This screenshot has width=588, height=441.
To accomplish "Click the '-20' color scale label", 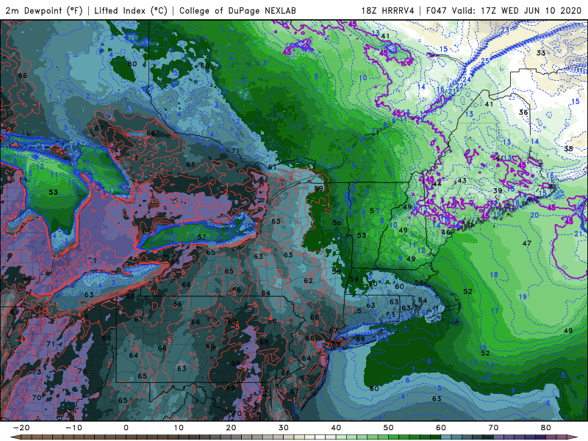I will click(x=21, y=428).
